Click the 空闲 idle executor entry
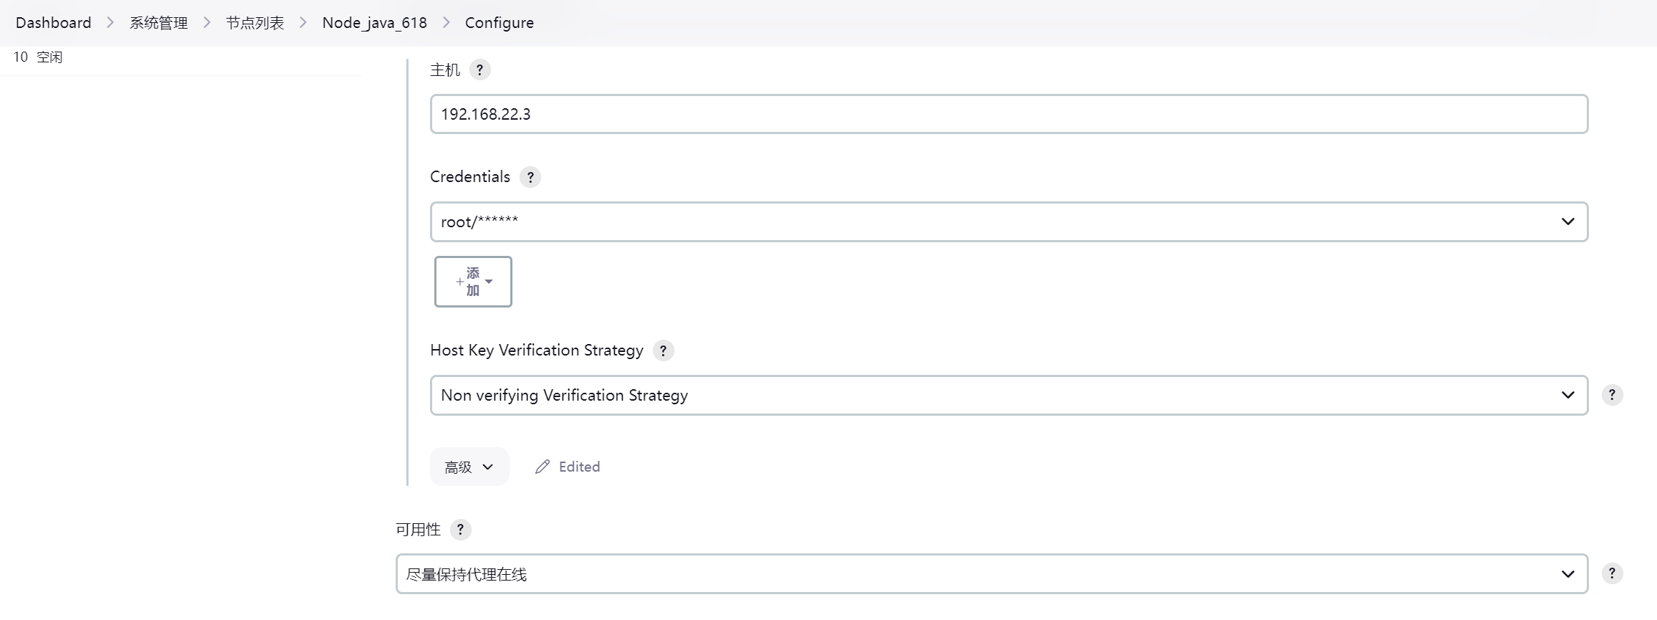1657x620 pixels. pos(49,57)
